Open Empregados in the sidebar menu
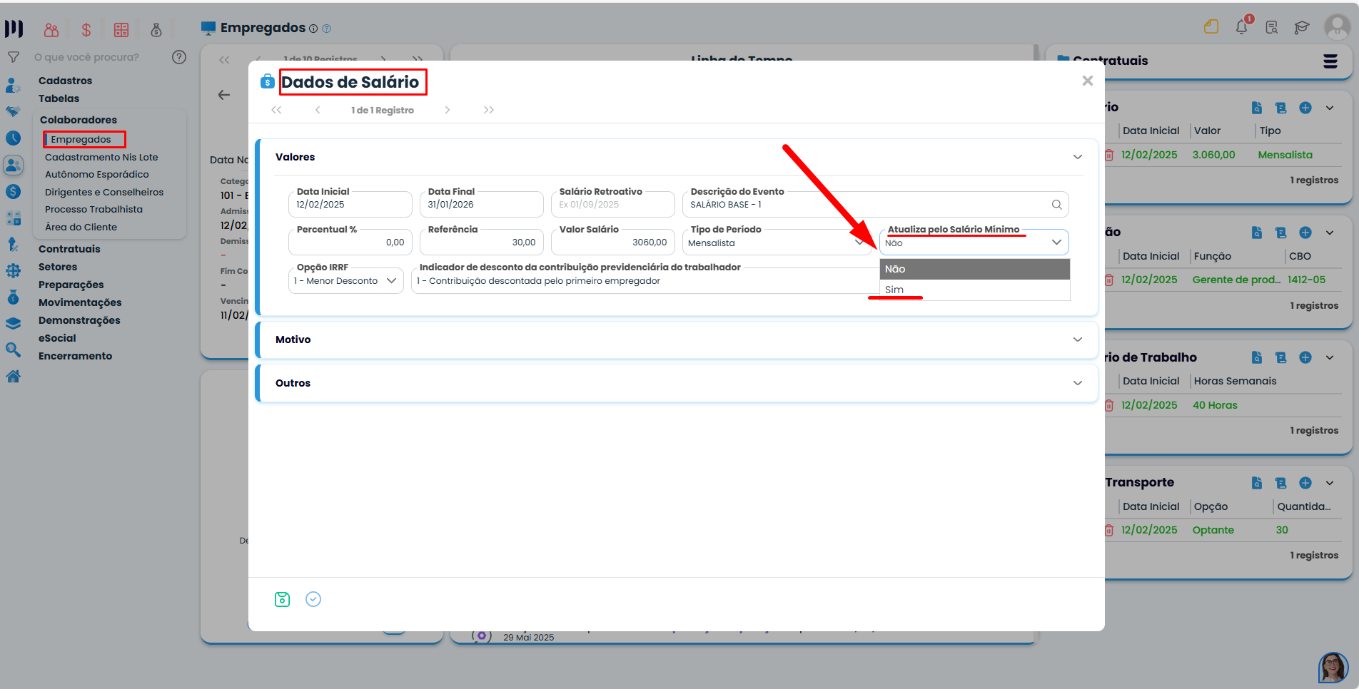 tap(81, 139)
